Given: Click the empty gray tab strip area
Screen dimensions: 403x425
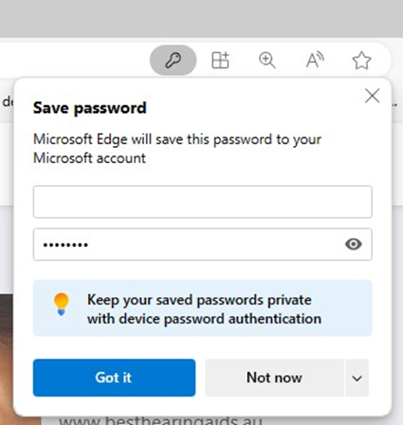Looking at the screenshot, I should (201, 18).
